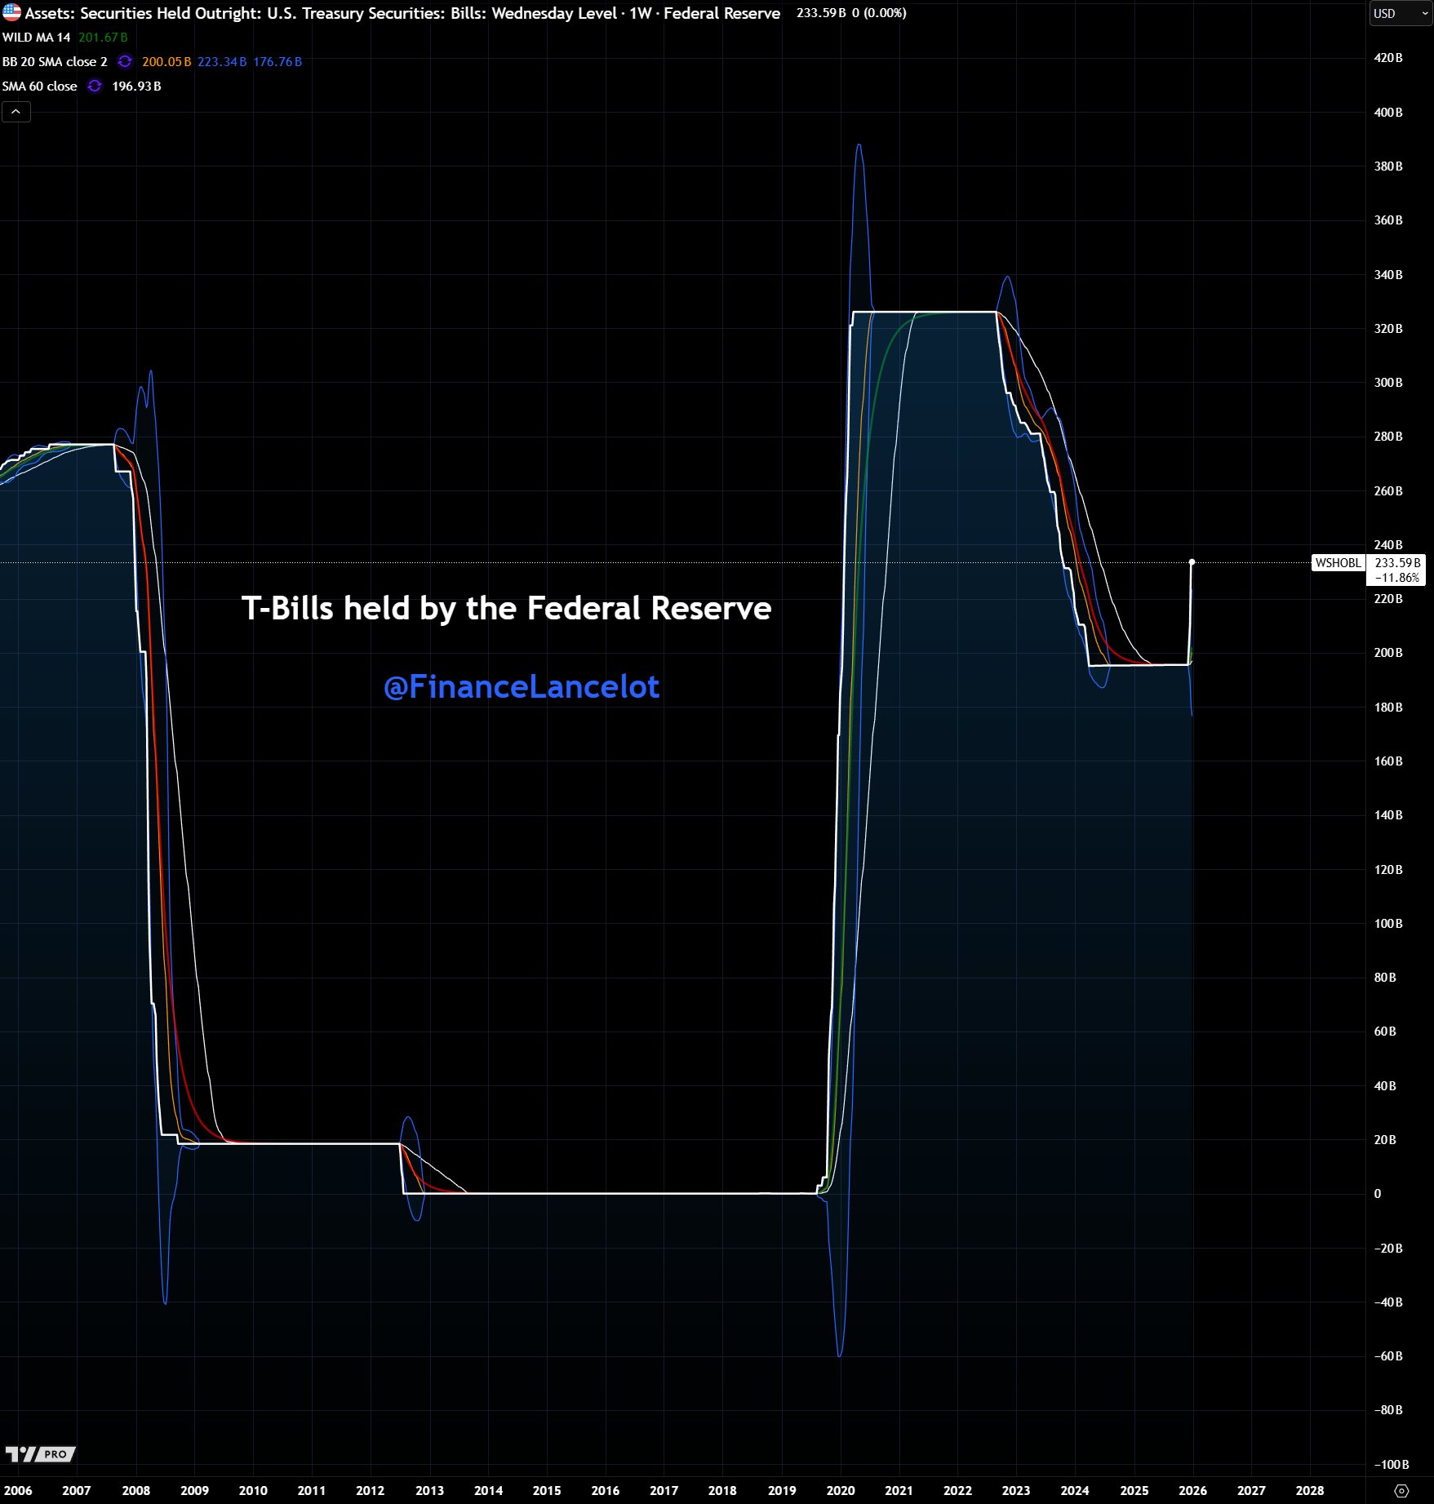Select the SMA 60 close indicator legend

coord(39,87)
